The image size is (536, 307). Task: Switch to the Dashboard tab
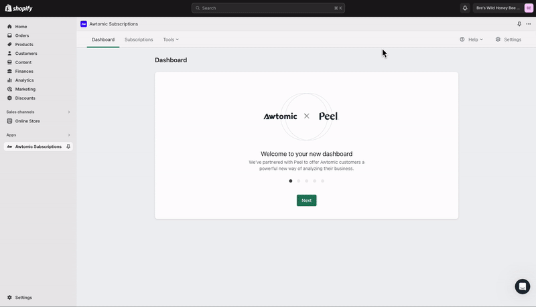pos(103,39)
